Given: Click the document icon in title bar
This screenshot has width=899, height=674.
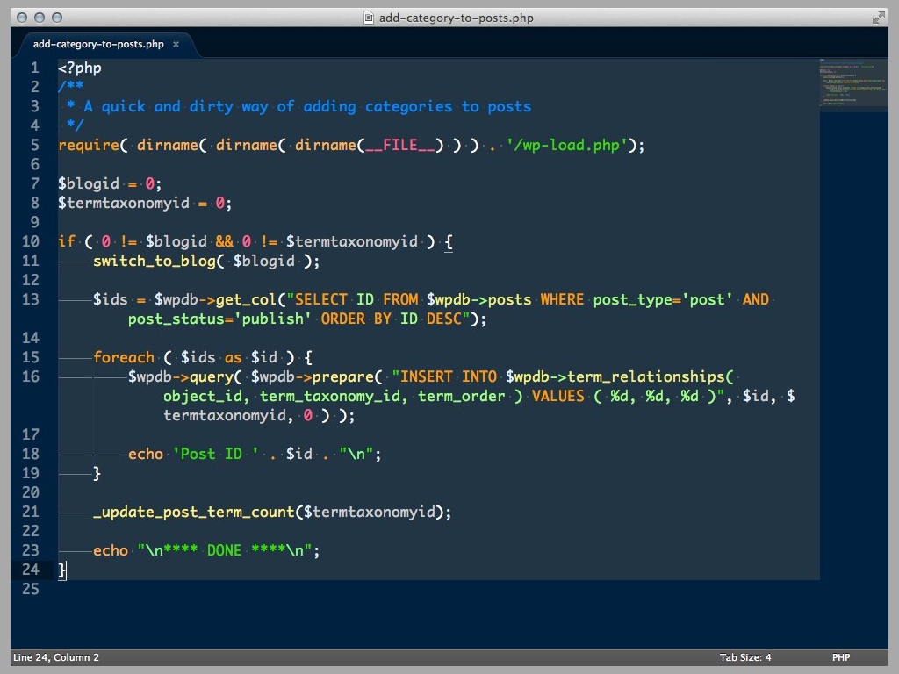Looking at the screenshot, I should 369,18.
